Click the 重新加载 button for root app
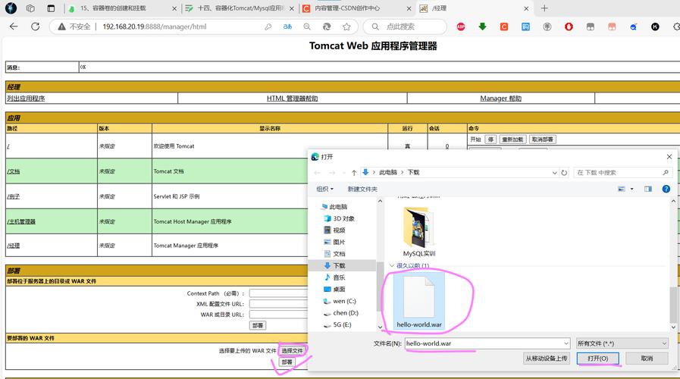The image size is (680, 379). click(x=512, y=139)
